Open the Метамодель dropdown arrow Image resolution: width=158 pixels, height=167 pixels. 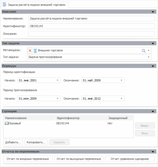pyautogui.click(x=149, y=51)
